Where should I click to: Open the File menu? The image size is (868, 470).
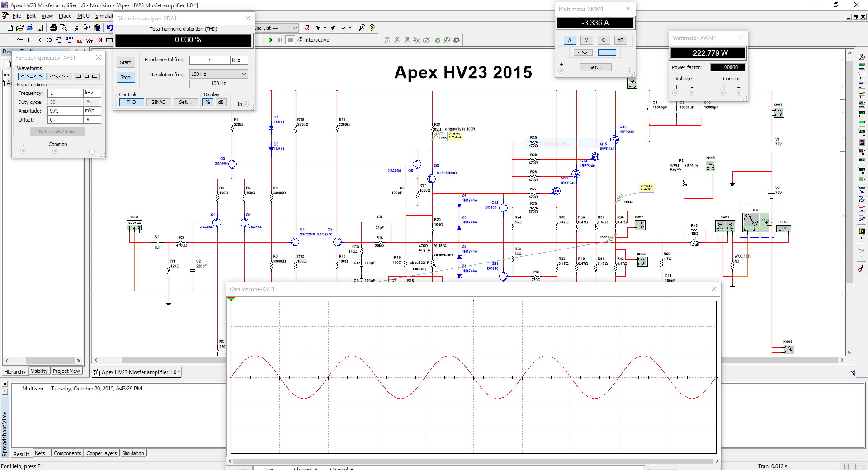(17, 16)
